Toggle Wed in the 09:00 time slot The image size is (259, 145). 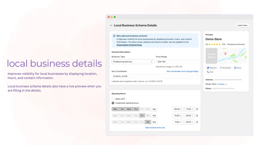tap(129, 109)
